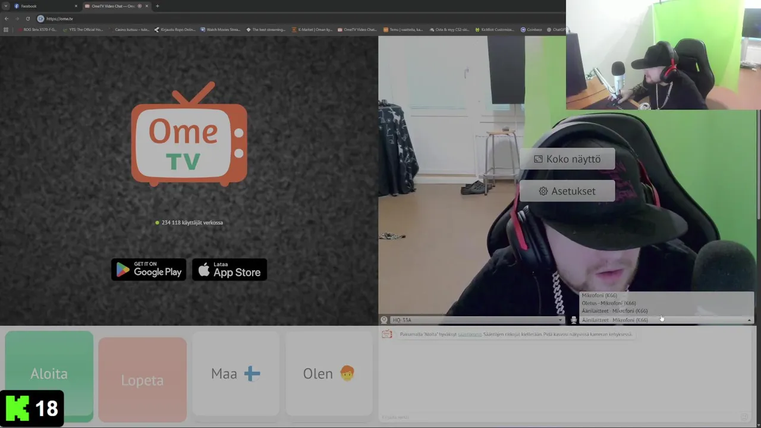The height and width of the screenshot is (428, 761).
Task: Open the Osta & myy CS2 bookmark
Action: 449,29
